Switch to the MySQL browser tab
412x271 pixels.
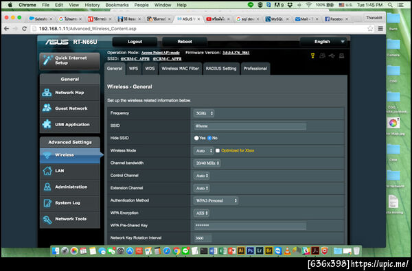click(x=277, y=19)
